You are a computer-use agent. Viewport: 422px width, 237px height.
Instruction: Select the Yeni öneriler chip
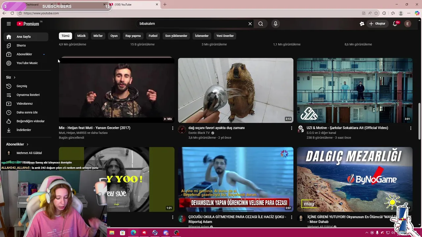[225, 36]
